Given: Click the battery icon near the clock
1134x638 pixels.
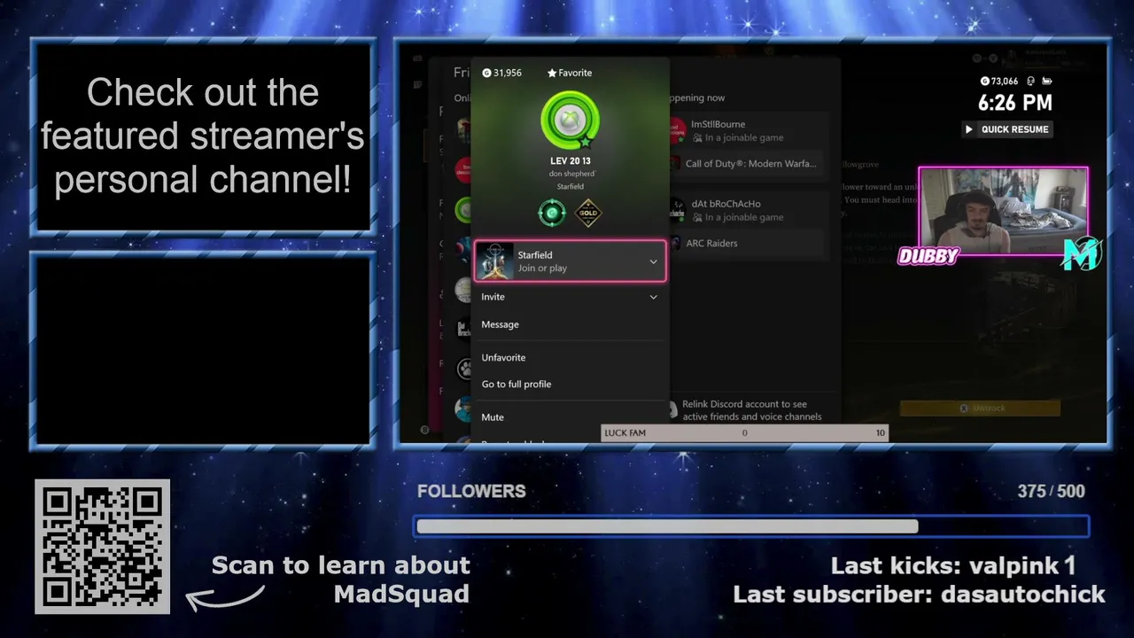Looking at the screenshot, I should click(1045, 81).
